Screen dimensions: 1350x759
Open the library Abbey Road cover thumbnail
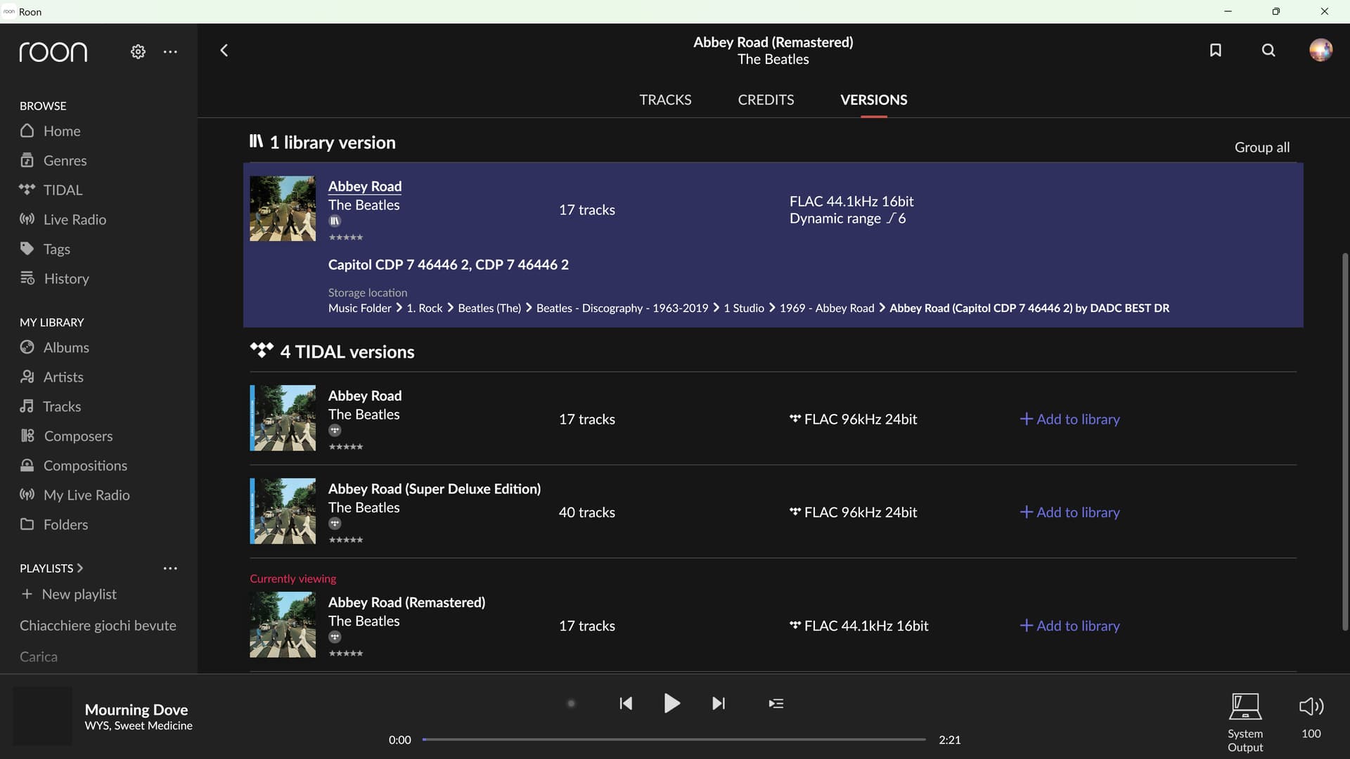(283, 209)
